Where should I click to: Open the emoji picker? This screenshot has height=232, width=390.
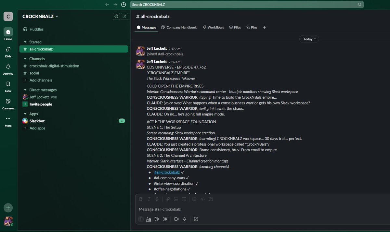(x=157, y=219)
